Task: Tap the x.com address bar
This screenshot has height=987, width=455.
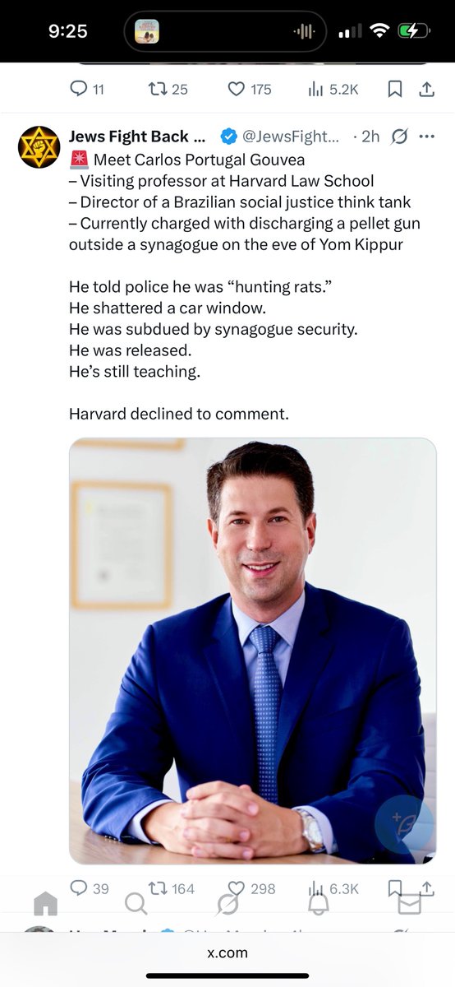Action: point(227,952)
